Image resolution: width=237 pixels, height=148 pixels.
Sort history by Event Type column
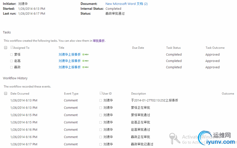click(x=71, y=93)
